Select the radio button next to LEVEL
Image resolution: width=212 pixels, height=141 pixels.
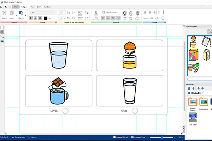(65, 111)
